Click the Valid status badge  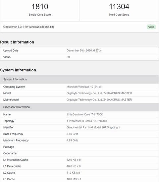151,27
